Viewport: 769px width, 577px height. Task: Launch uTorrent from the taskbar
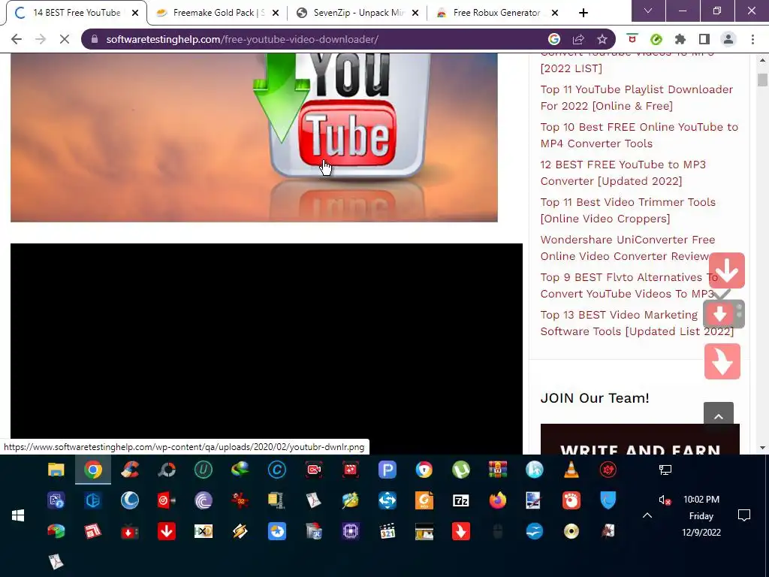coord(460,470)
